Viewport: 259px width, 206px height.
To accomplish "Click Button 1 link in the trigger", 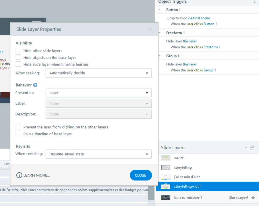I will coord(210,24).
